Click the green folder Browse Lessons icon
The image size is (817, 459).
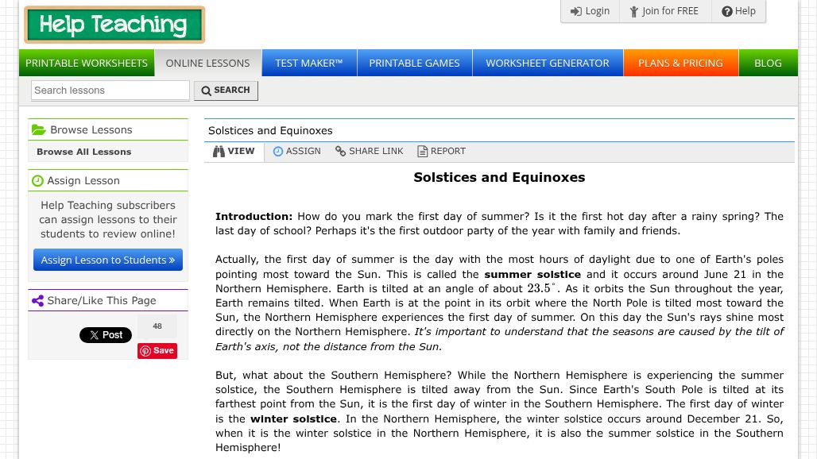pos(39,129)
